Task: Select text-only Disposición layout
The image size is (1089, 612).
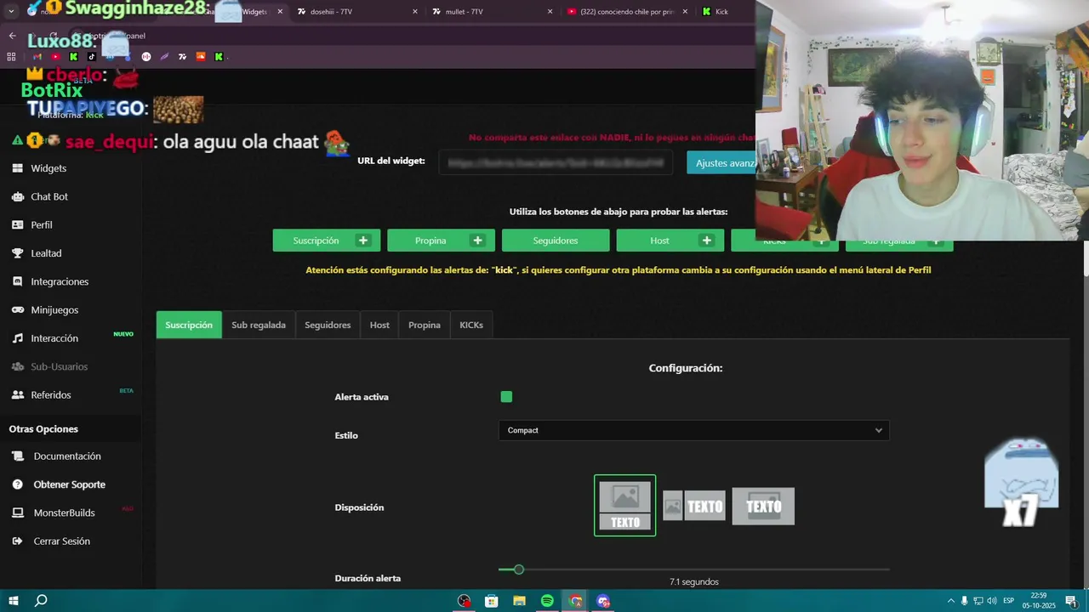Action: tap(763, 507)
